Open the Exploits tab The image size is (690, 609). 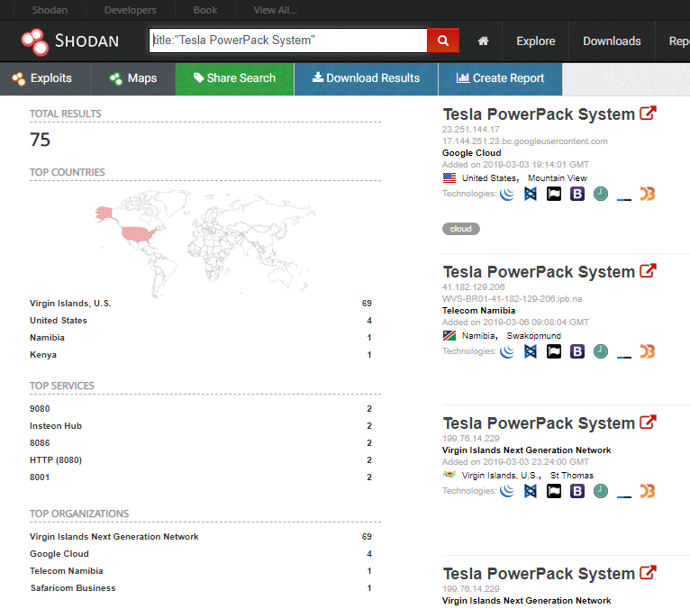(42, 78)
